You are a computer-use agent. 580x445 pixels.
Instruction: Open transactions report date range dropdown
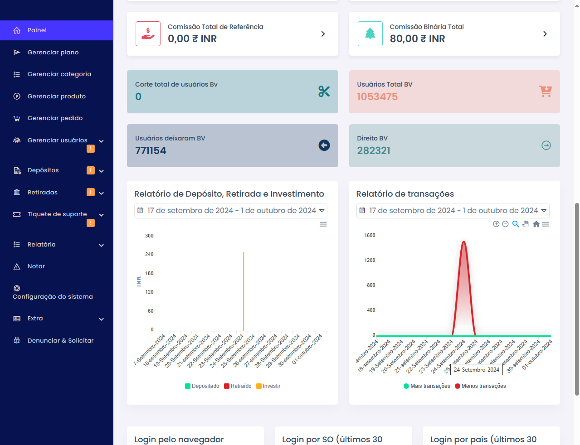pos(453,211)
